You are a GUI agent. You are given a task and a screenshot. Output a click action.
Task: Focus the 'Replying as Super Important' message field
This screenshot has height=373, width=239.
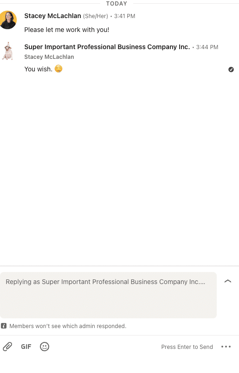(x=108, y=295)
